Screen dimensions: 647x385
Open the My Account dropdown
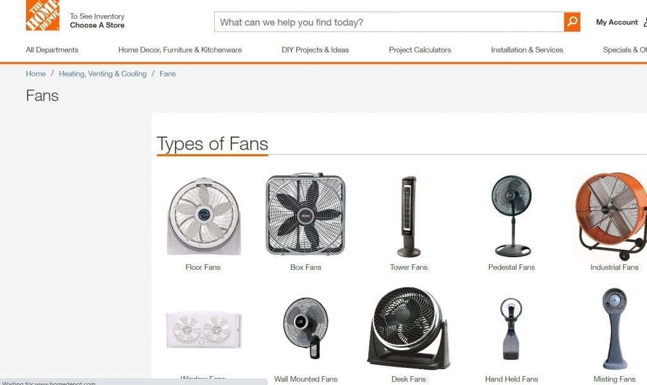[617, 22]
